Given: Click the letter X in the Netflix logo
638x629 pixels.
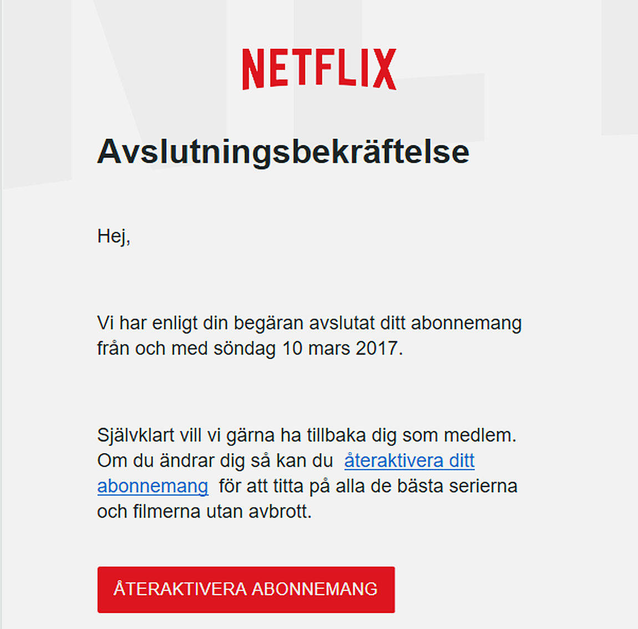Looking at the screenshot, I should point(384,69).
